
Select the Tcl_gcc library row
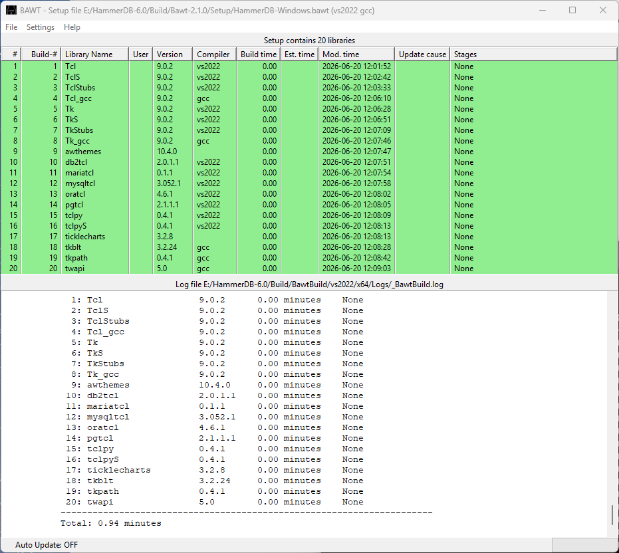[x=309, y=98]
